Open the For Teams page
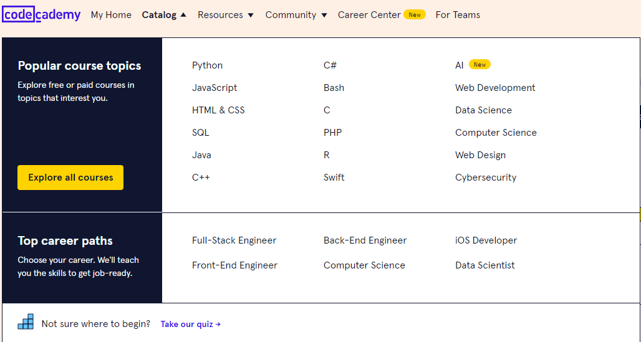This screenshot has width=641, height=342. point(458,15)
